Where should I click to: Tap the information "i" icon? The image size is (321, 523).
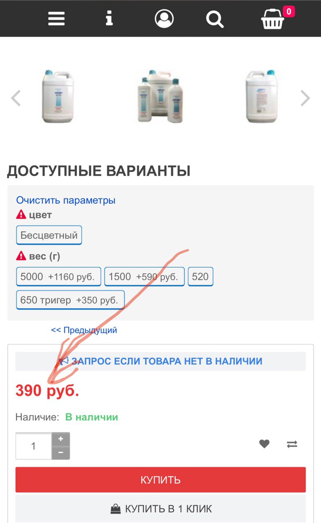tap(109, 18)
